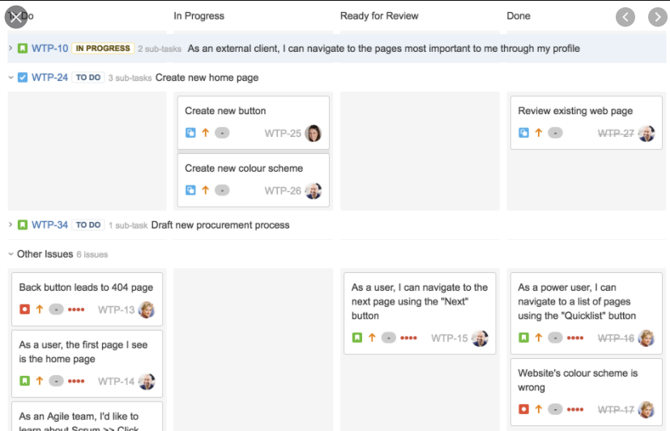Image resolution: width=670 pixels, height=431 pixels.
Task: Click the In Progress column header
Action: [198, 16]
